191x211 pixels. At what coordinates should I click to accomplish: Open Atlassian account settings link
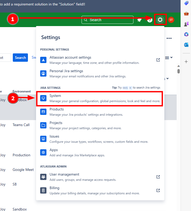100,60
